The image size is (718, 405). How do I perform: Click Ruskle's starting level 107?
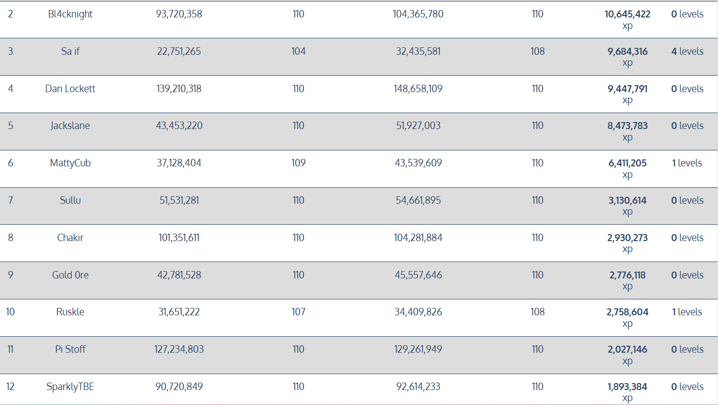point(298,312)
